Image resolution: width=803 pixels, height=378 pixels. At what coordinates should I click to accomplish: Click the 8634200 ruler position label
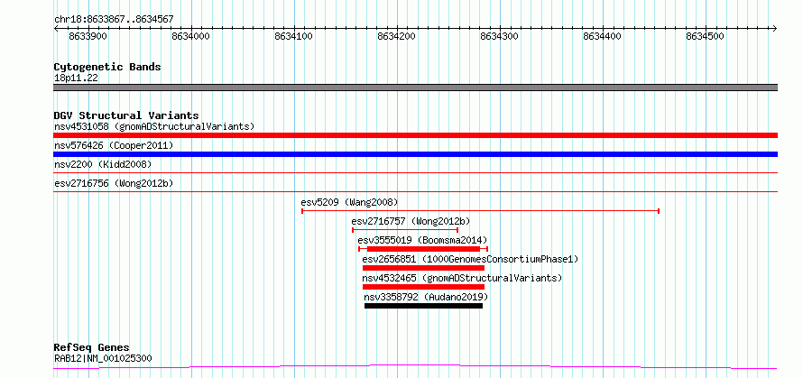(x=396, y=36)
